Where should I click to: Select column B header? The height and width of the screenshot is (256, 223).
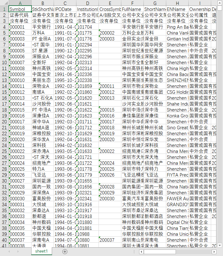(43, 3)
